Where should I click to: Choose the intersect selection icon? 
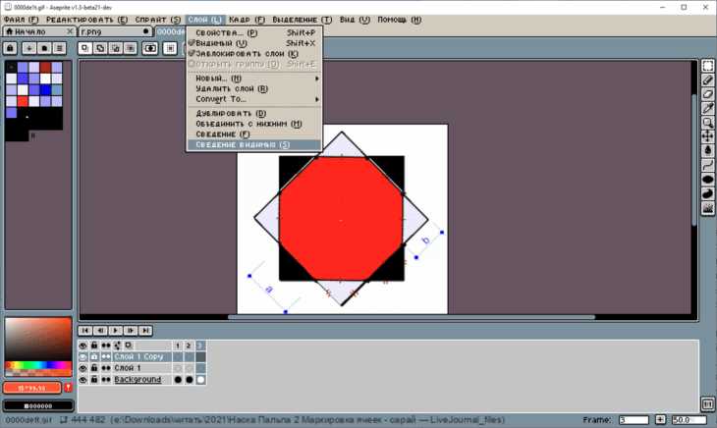coord(130,48)
